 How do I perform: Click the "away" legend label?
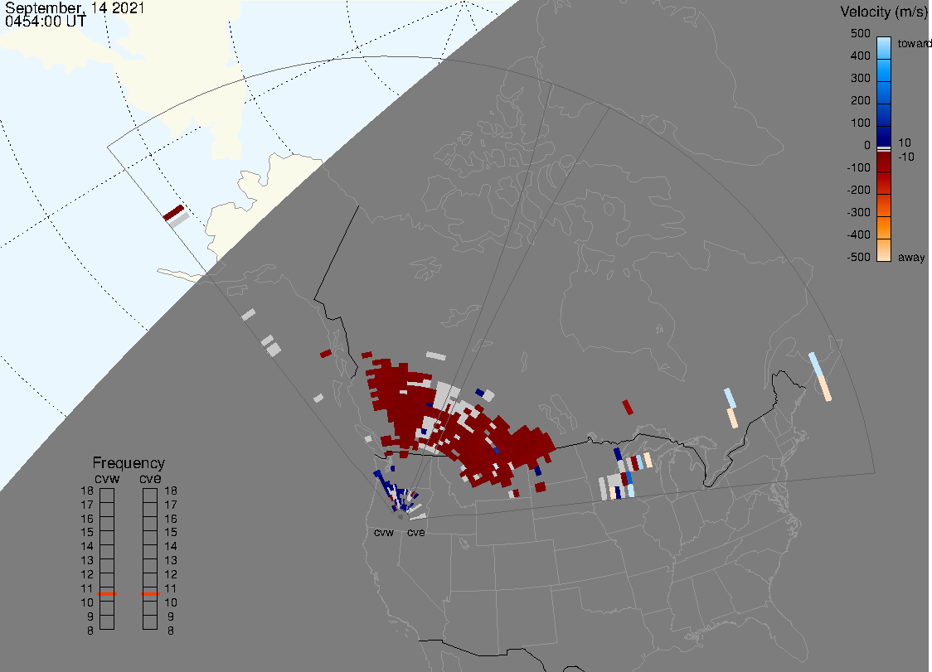(911, 258)
